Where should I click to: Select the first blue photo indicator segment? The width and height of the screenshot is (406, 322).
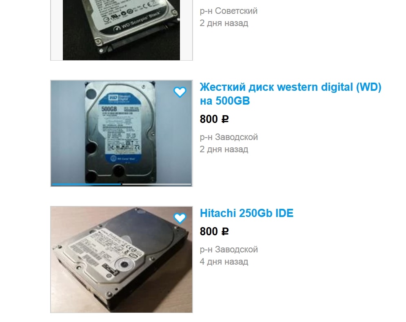(x=86, y=184)
